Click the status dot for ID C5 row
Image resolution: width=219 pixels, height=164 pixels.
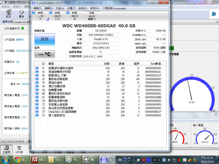[x=37, y=105]
